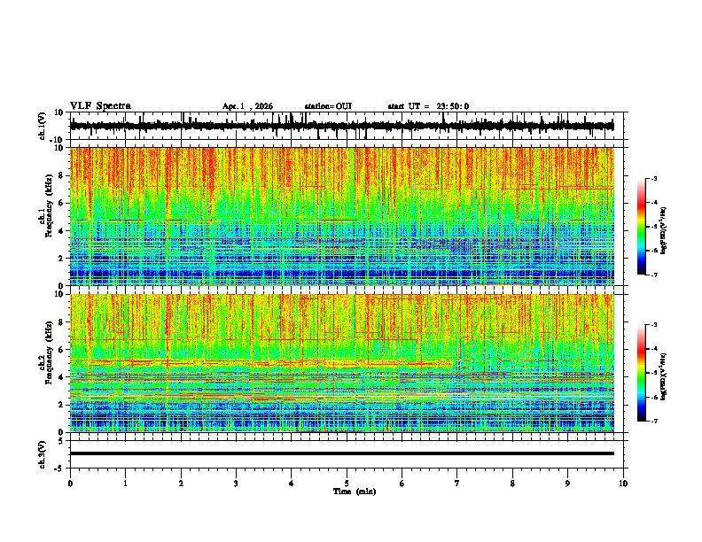Click the ch.2 color scale bar
702x542 pixels.
click(x=641, y=373)
